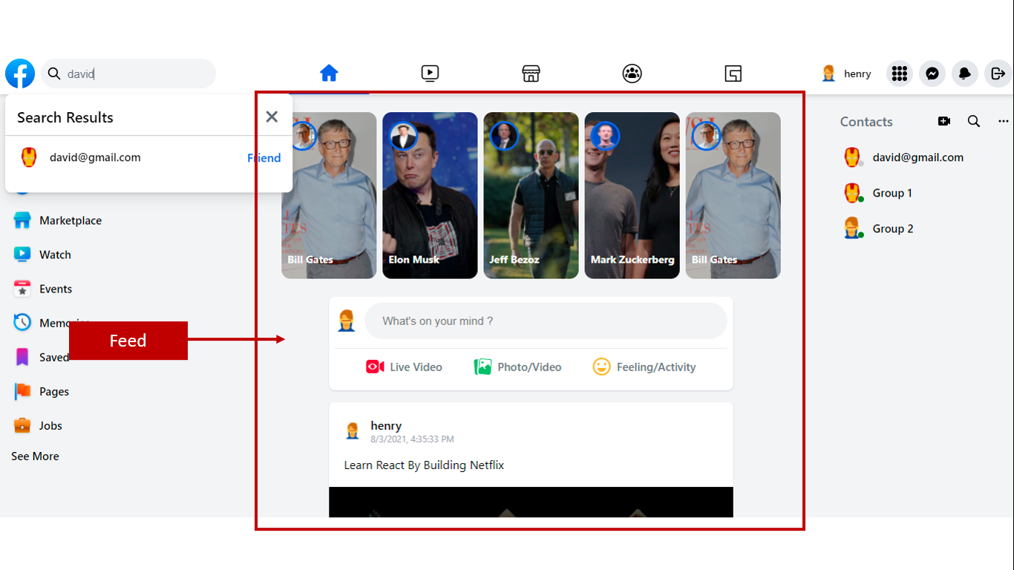Open the Groups tab icon
The image size is (1014, 570).
click(x=632, y=73)
